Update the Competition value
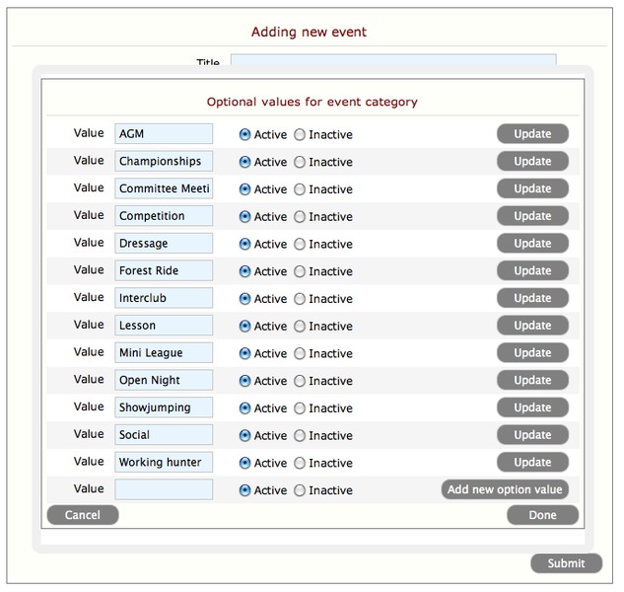 (532, 216)
